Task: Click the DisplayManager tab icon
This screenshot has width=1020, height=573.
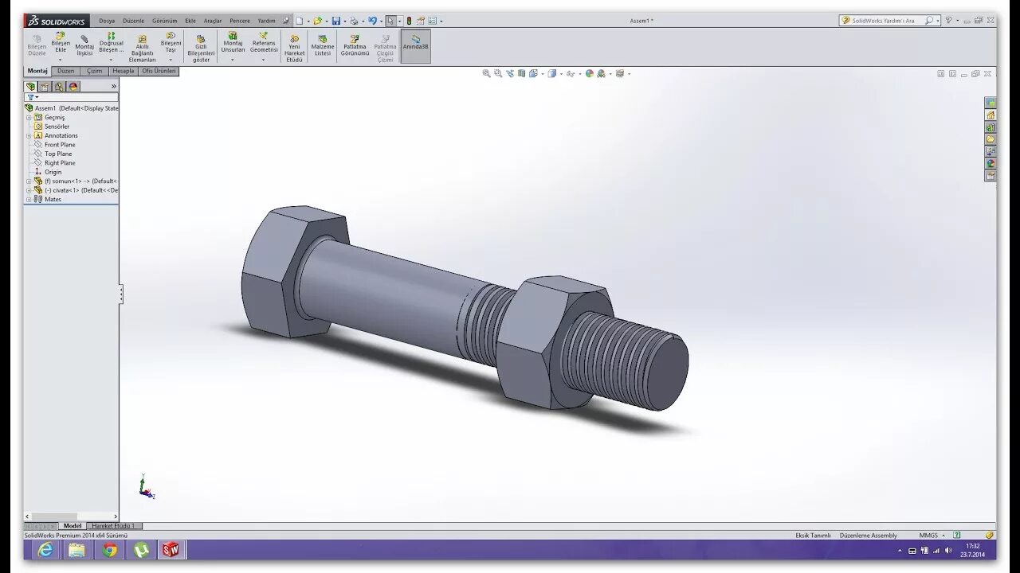Action: 73,86
